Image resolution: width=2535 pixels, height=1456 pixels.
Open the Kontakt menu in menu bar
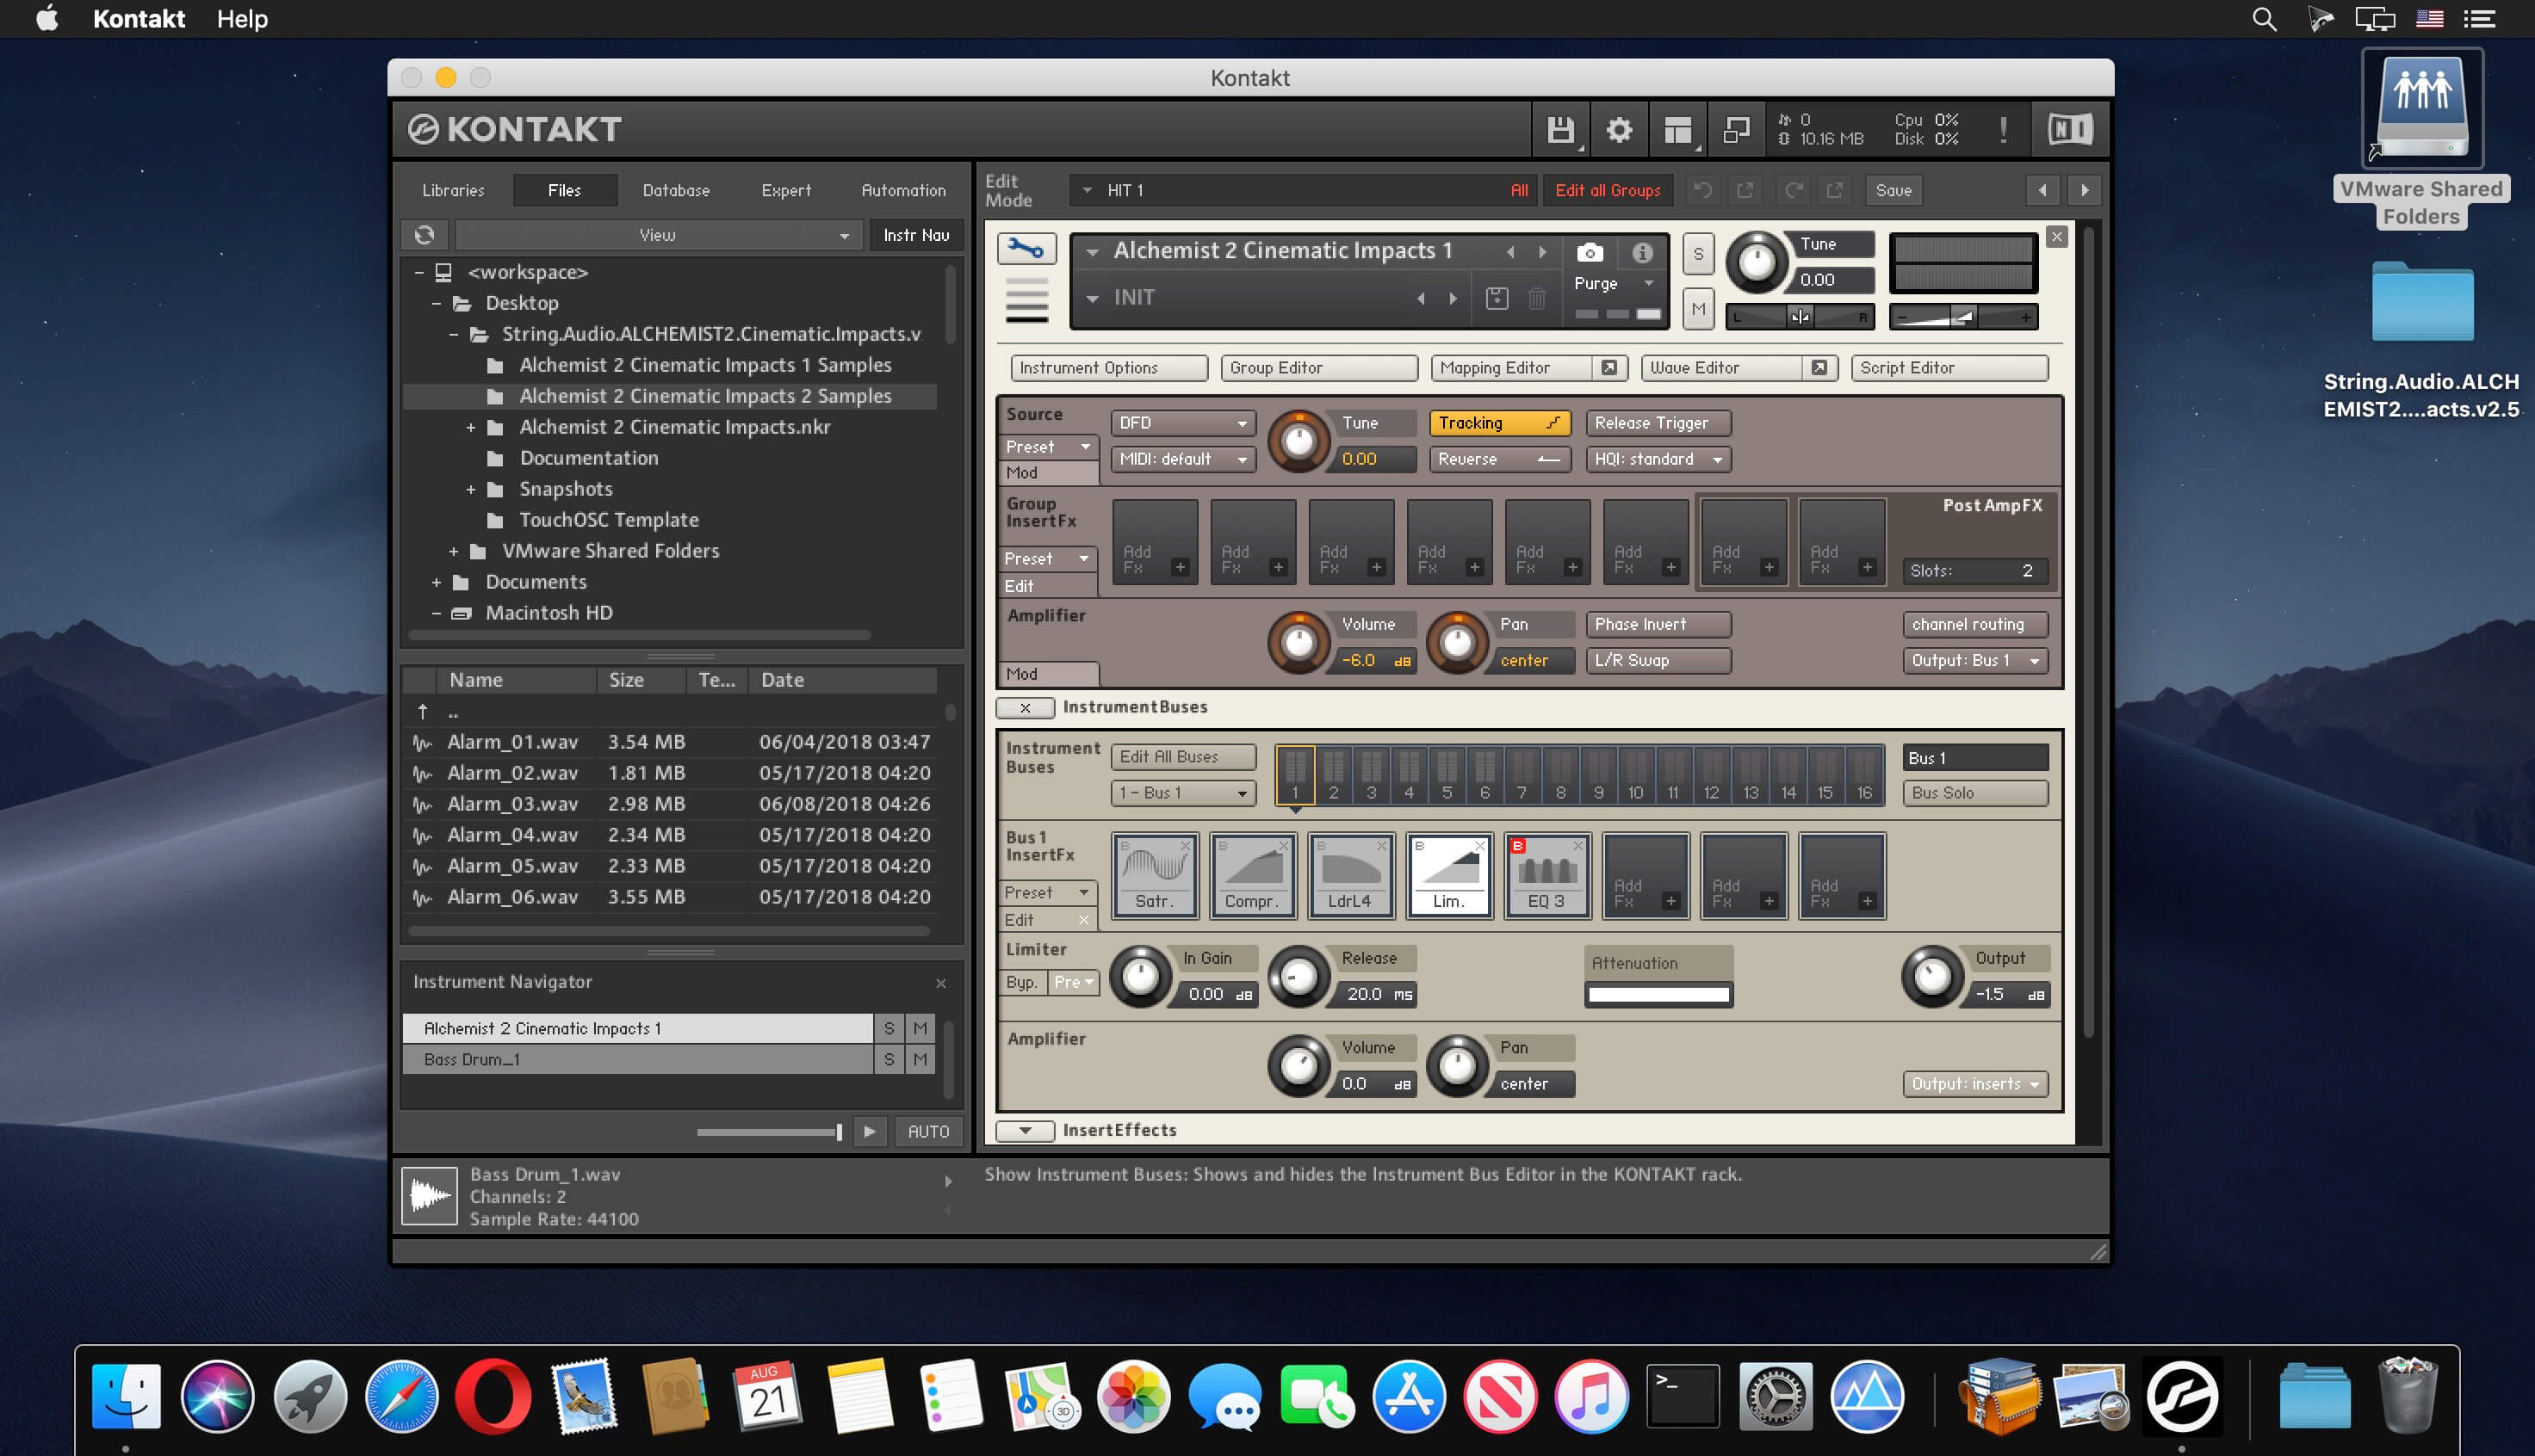[139, 19]
